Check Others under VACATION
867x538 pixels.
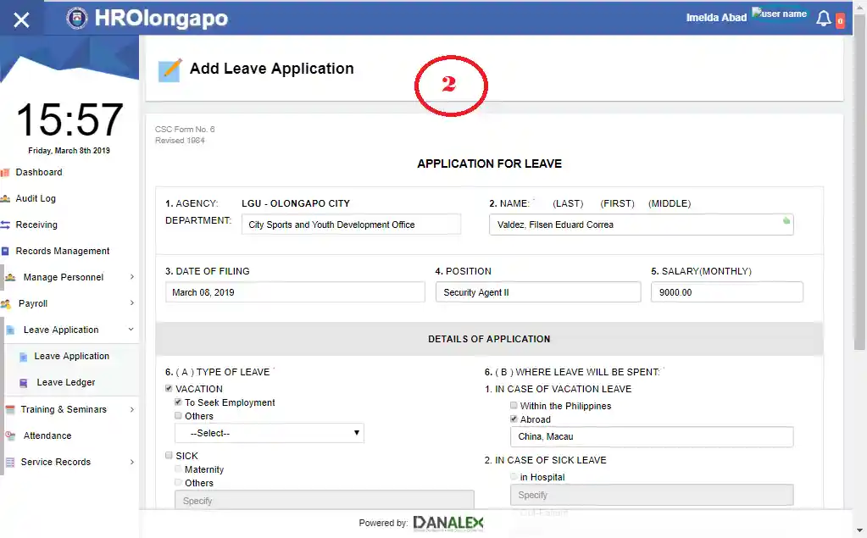[178, 415]
